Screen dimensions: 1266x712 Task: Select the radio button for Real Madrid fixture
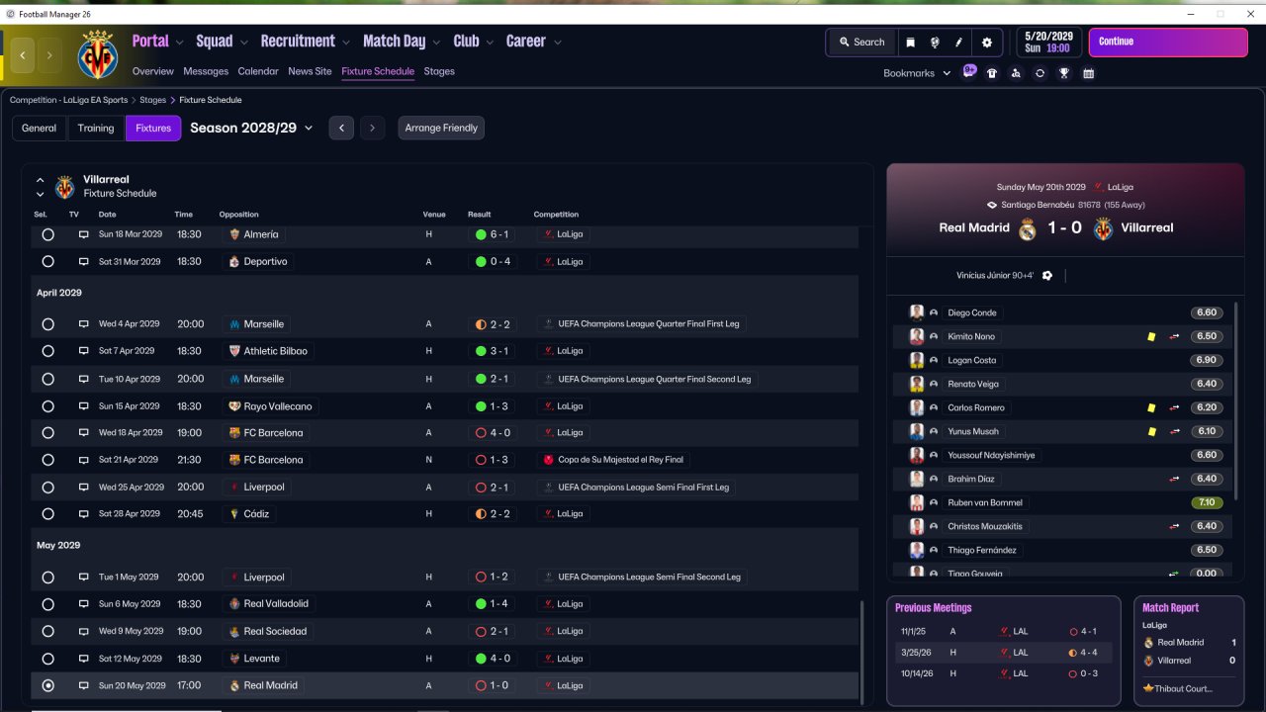(x=47, y=685)
